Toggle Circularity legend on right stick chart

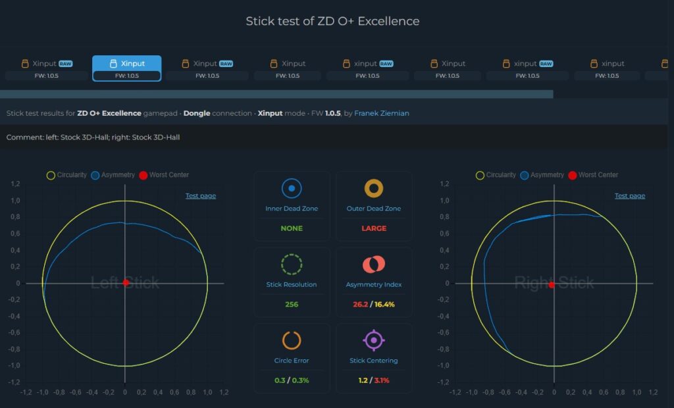(496, 175)
